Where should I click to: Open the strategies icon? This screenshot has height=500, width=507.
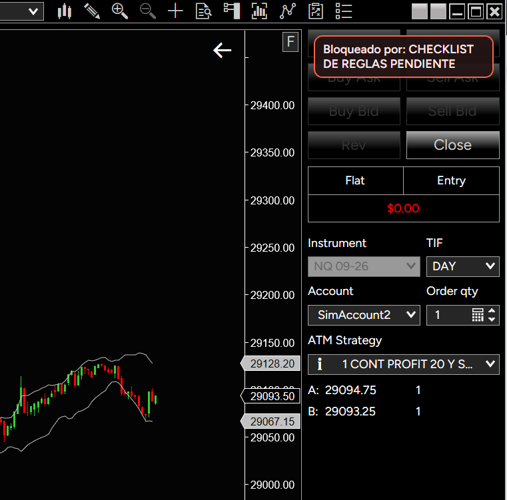coord(316,11)
